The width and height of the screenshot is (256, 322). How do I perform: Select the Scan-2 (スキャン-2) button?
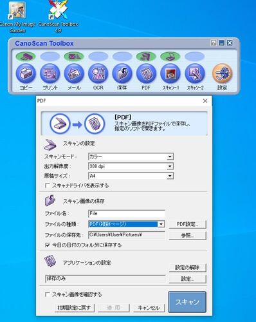point(195,73)
